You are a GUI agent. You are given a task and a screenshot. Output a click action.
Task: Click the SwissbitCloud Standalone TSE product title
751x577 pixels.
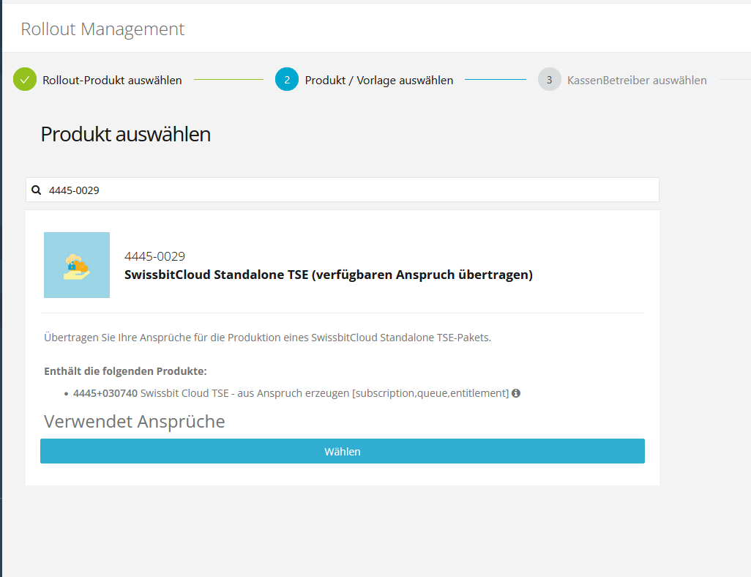pyautogui.click(x=329, y=275)
